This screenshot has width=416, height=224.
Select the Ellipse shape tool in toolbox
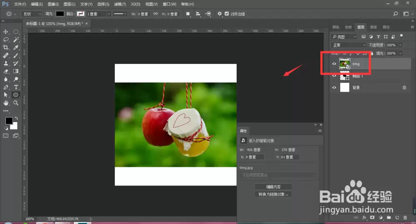point(16,95)
